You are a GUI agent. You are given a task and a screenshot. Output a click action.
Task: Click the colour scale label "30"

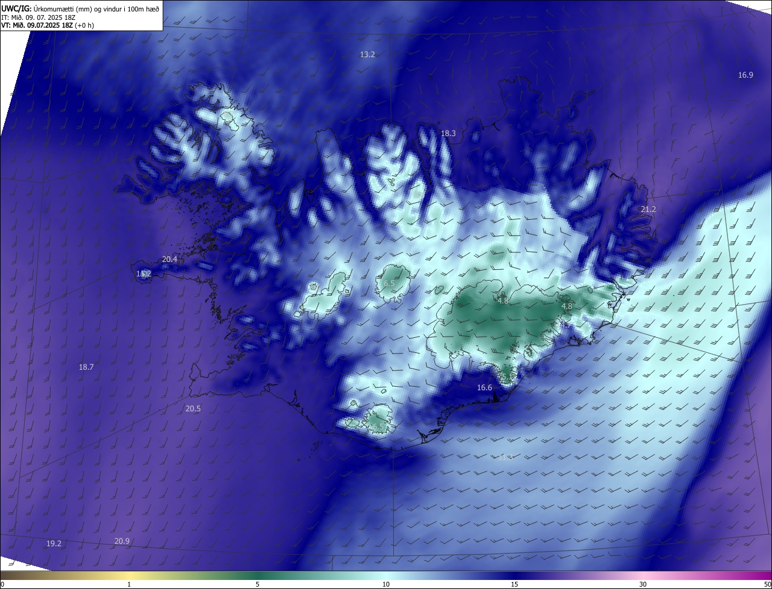[x=643, y=584]
